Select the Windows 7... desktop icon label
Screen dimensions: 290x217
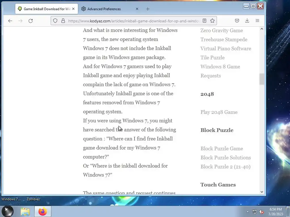click(11, 199)
